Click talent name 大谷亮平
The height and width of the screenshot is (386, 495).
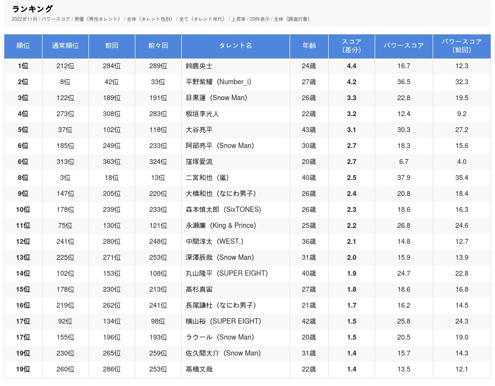click(199, 130)
